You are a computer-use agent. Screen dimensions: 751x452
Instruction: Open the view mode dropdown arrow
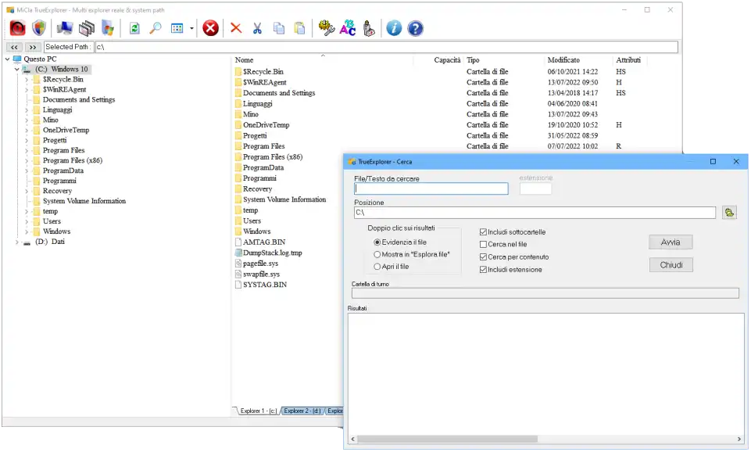(191, 29)
